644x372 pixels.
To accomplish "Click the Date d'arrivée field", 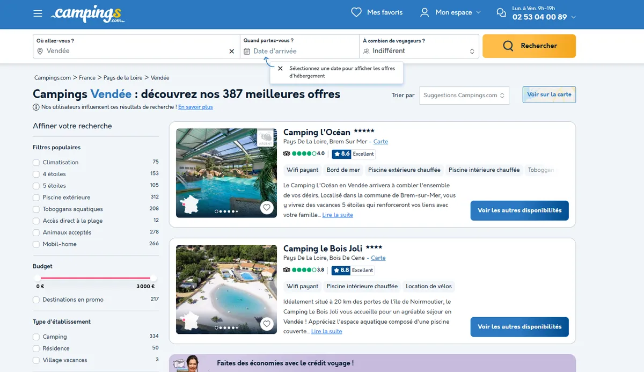I will pos(299,46).
